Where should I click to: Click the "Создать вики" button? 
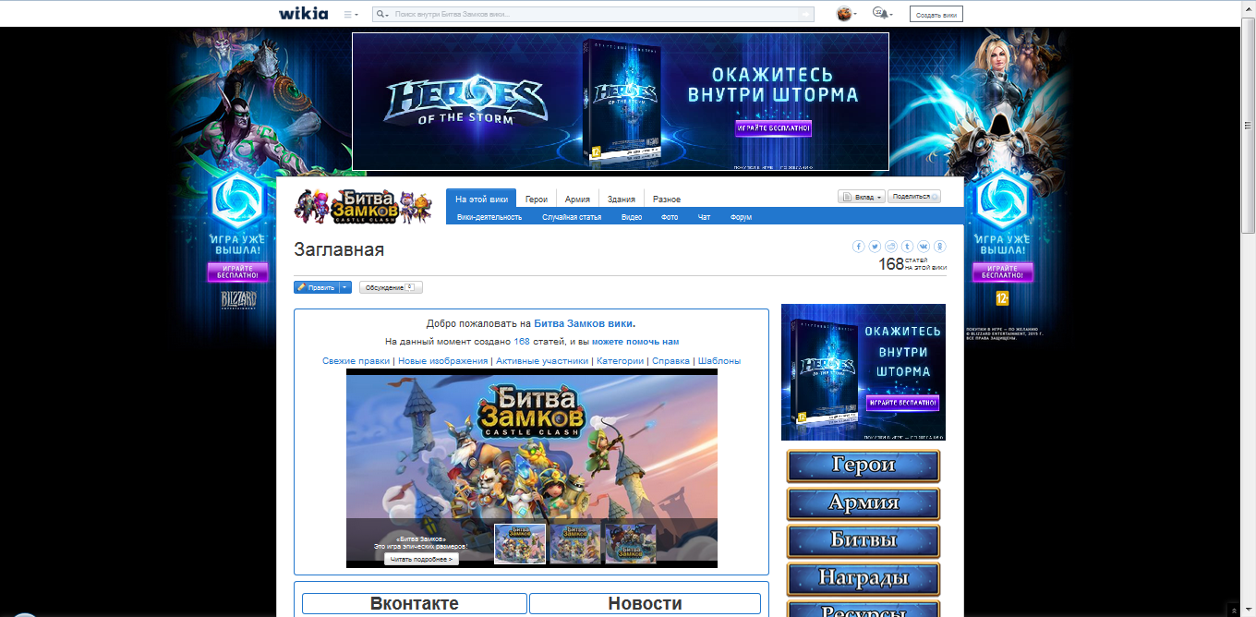(x=936, y=14)
